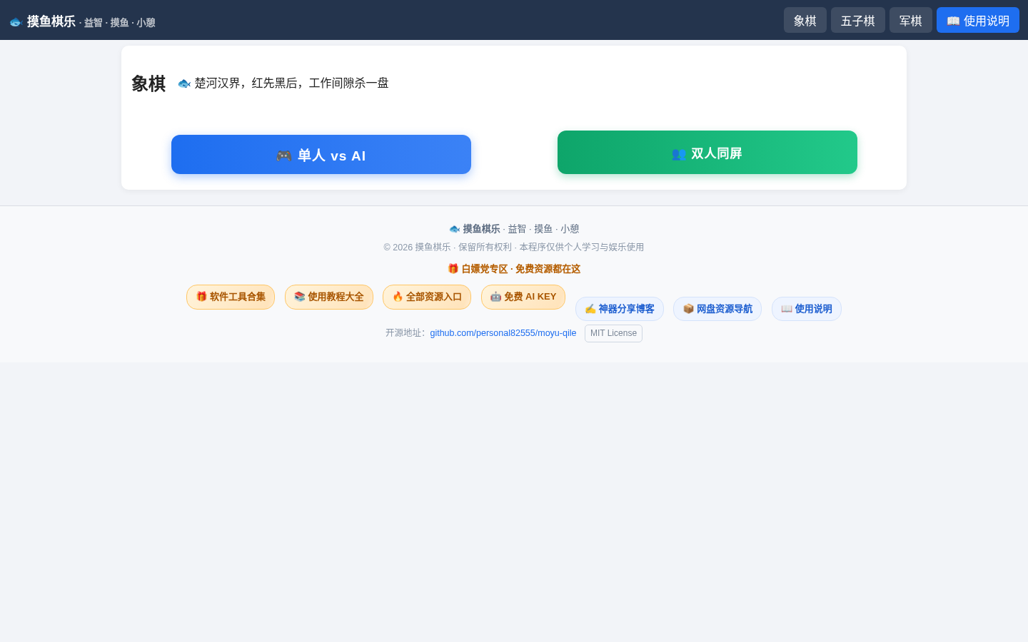
Task: Open 免费 AI KEY link
Action: click(x=523, y=297)
